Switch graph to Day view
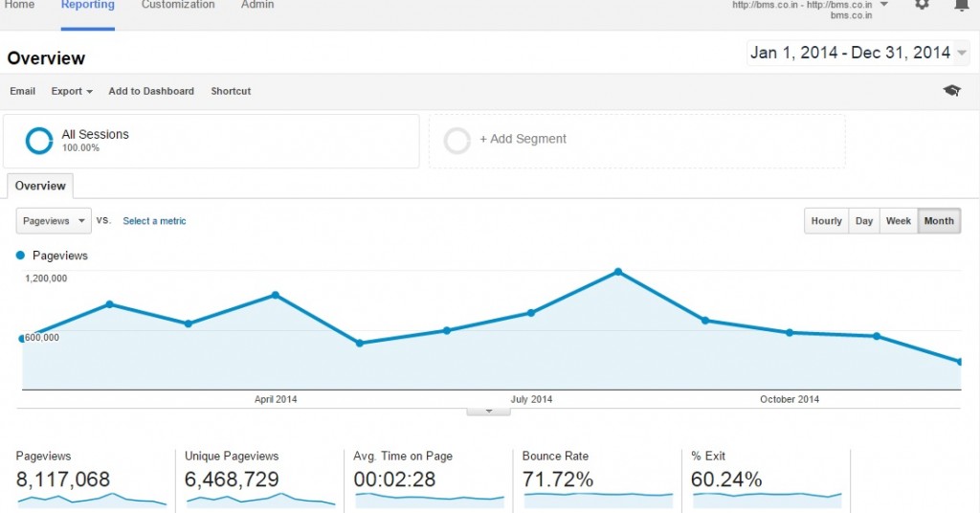Screen dimensions: 980x513 (x=864, y=221)
